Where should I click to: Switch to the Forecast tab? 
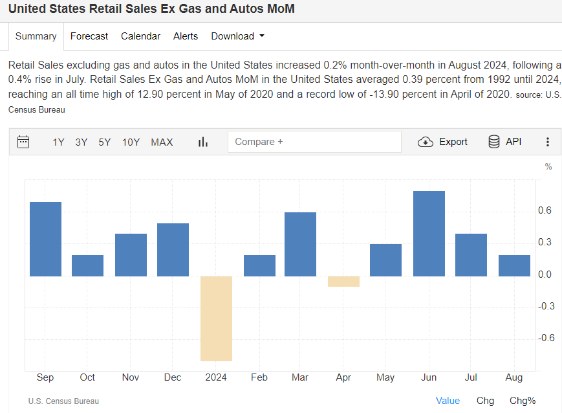(89, 36)
